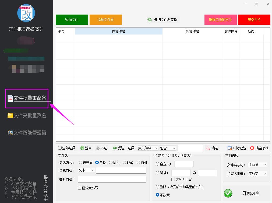The width and height of the screenshot is (272, 203).
Task: Click the magnifier icon beside 文件智能管理箱
Action: pos(10,133)
